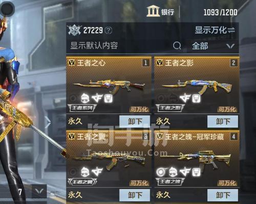The height and width of the screenshot is (204, 256).
Task: Click the star badge icon next to 27229
Action: [x=74, y=30]
